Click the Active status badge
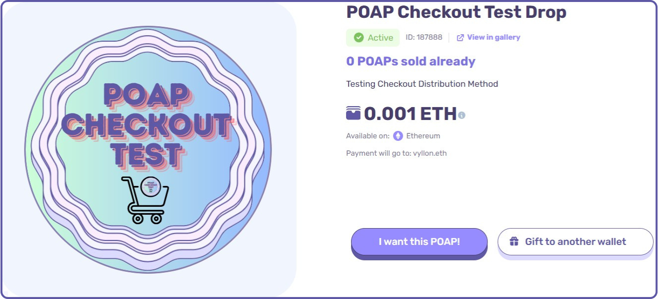This screenshot has width=658, height=299. (x=372, y=37)
